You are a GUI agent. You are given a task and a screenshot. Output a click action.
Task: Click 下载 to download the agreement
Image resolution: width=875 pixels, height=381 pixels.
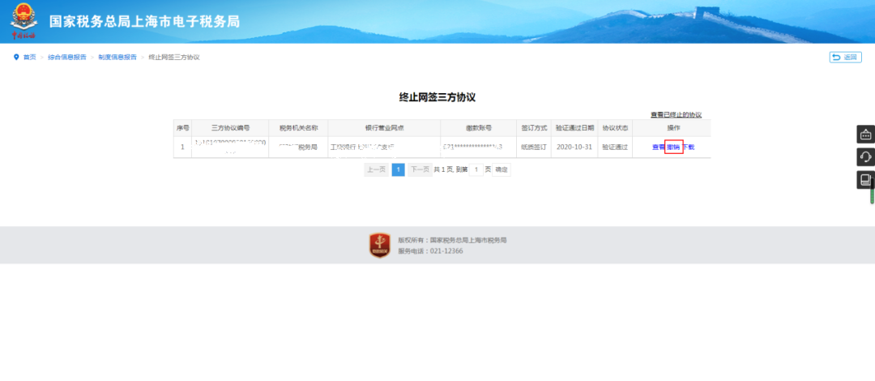pos(688,147)
